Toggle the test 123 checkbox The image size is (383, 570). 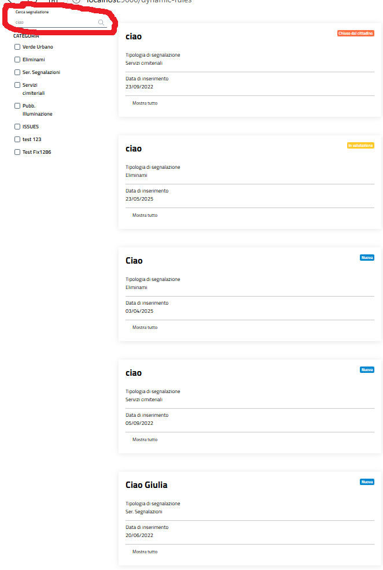pyautogui.click(x=17, y=139)
